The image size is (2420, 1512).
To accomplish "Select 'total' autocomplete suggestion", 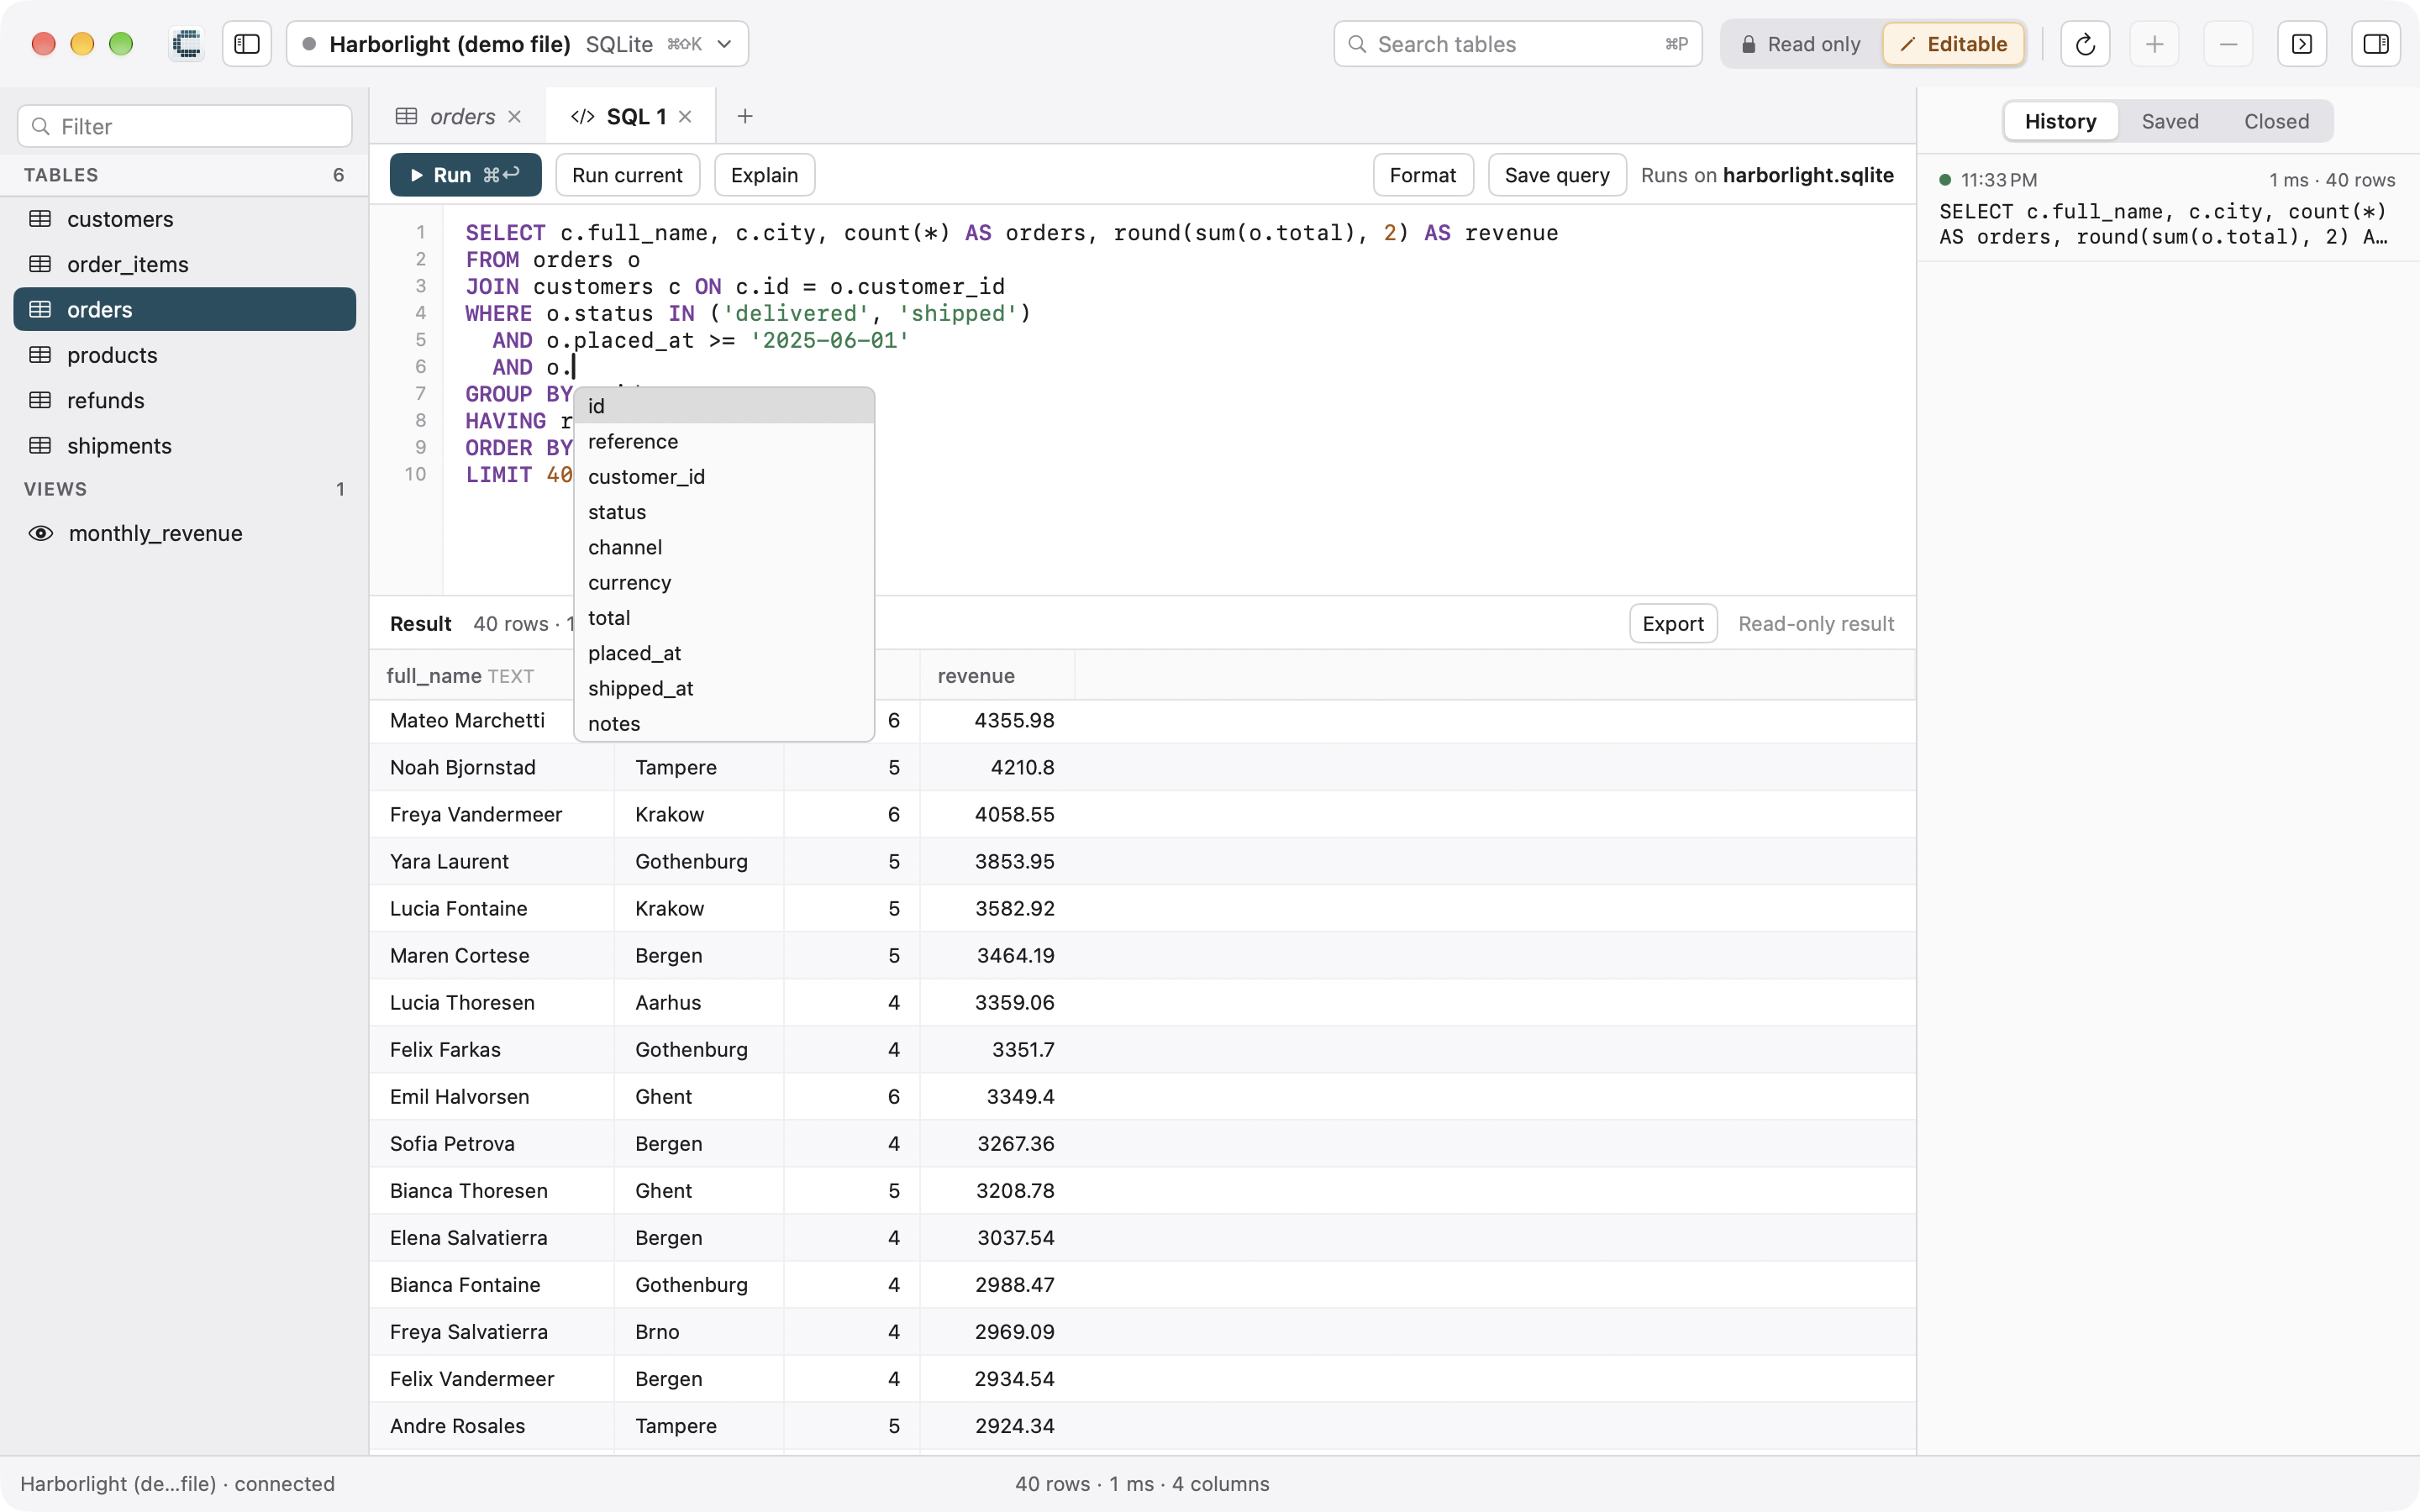I will pos(724,618).
